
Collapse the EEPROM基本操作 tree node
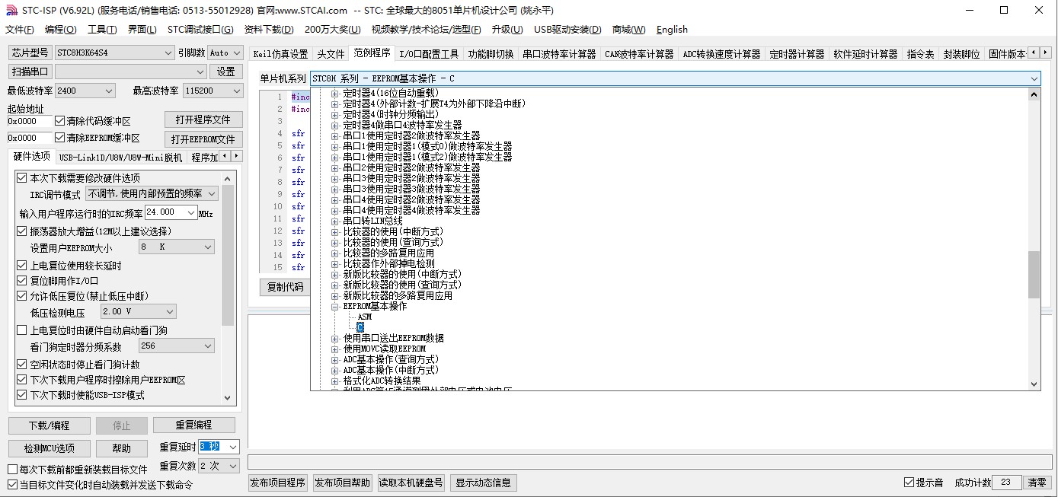point(334,306)
